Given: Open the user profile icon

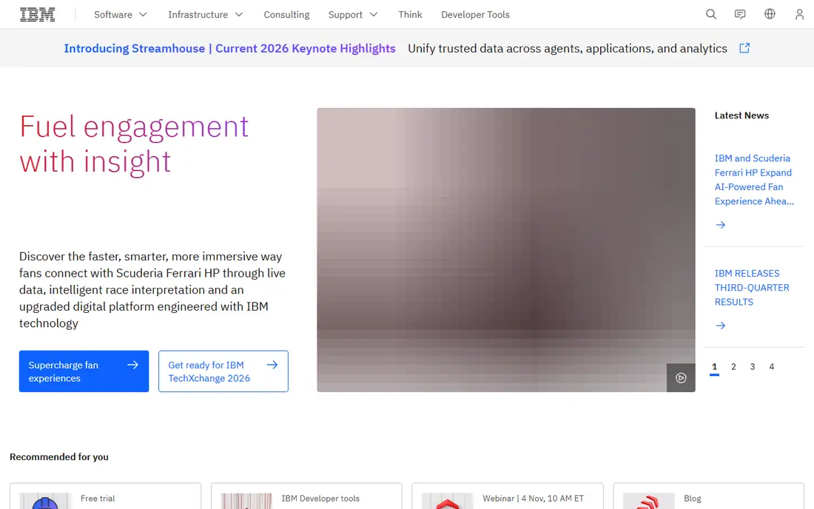Looking at the screenshot, I should coord(799,15).
